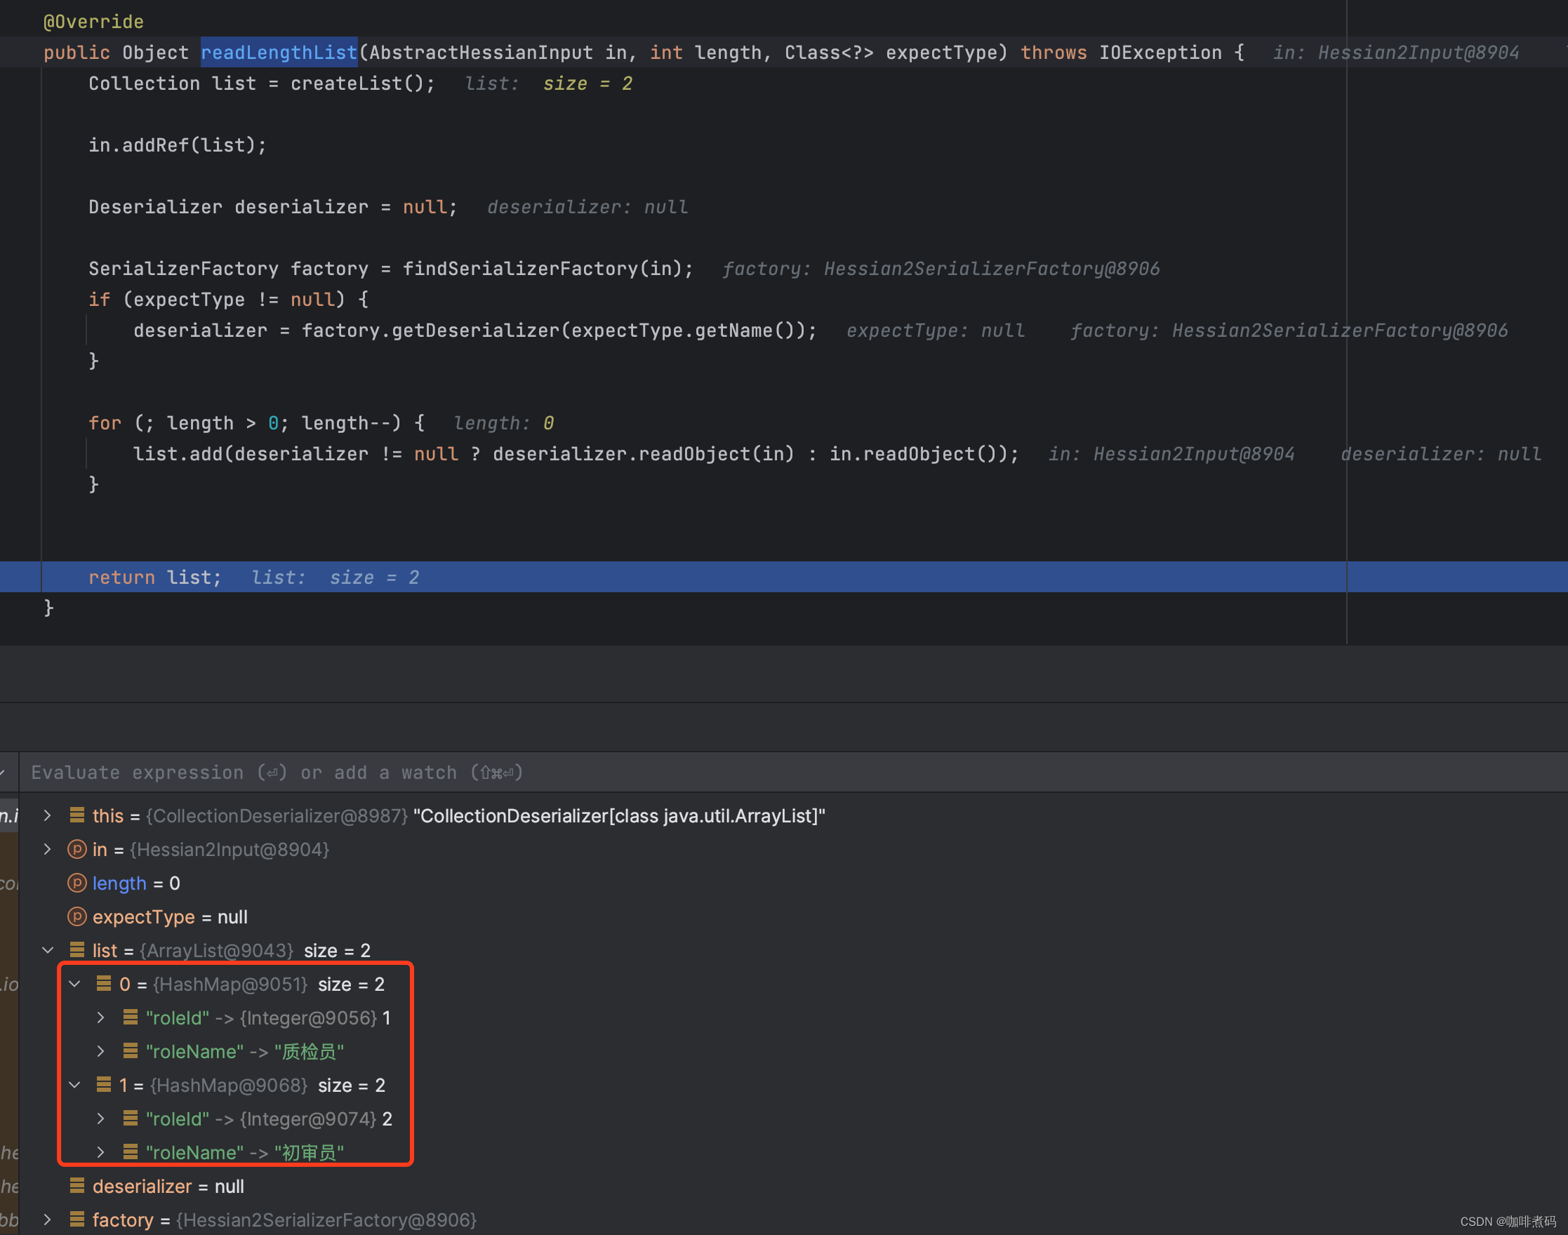Image resolution: width=1568 pixels, height=1235 pixels.
Task: Click the field icon beside 'deserializer'
Action: click(x=77, y=1186)
